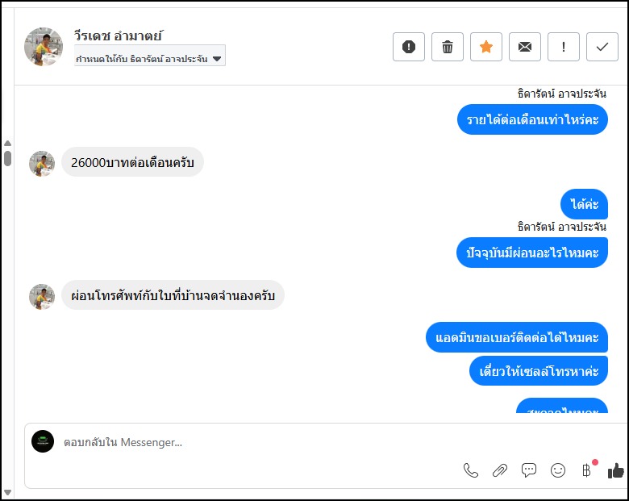Move this conversation to spam
The image size is (629, 501).
click(x=409, y=47)
